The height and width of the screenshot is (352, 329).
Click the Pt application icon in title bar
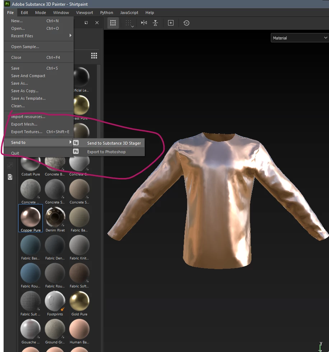point(7,4)
